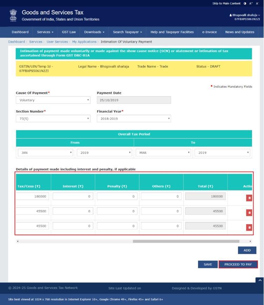Click Penalty field in last row
This screenshot has height=305, width=264.
click(x=117, y=226)
